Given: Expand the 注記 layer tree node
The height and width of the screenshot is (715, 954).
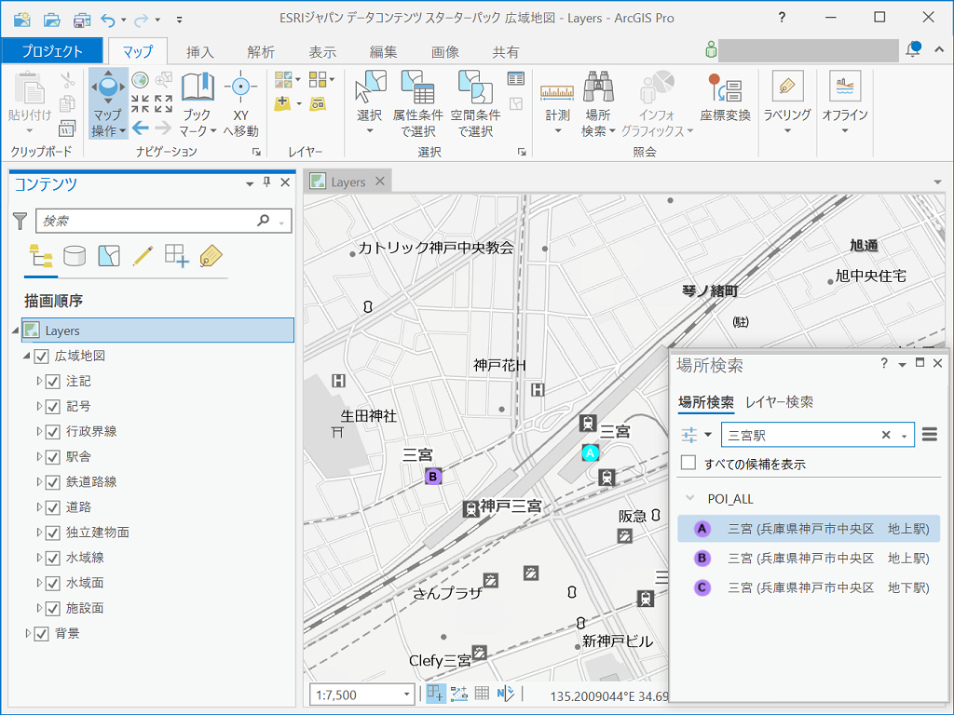Looking at the screenshot, I should pos(39,381).
